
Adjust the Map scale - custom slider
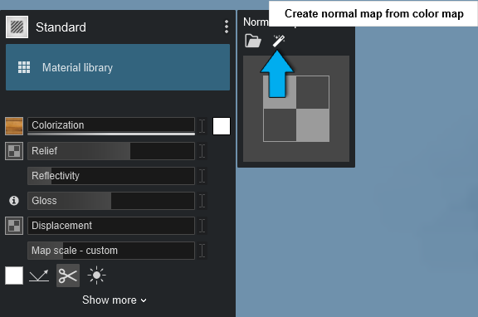(x=111, y=251)
